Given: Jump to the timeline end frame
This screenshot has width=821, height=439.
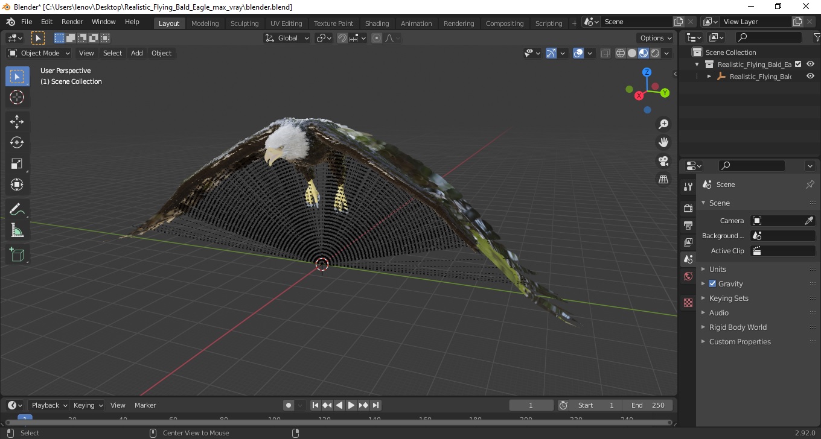Looking at the screenshot, I should (375, 405).
